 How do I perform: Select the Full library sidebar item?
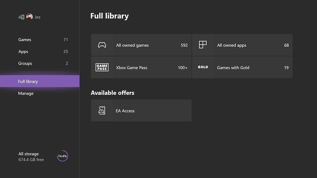coord(40,81)
